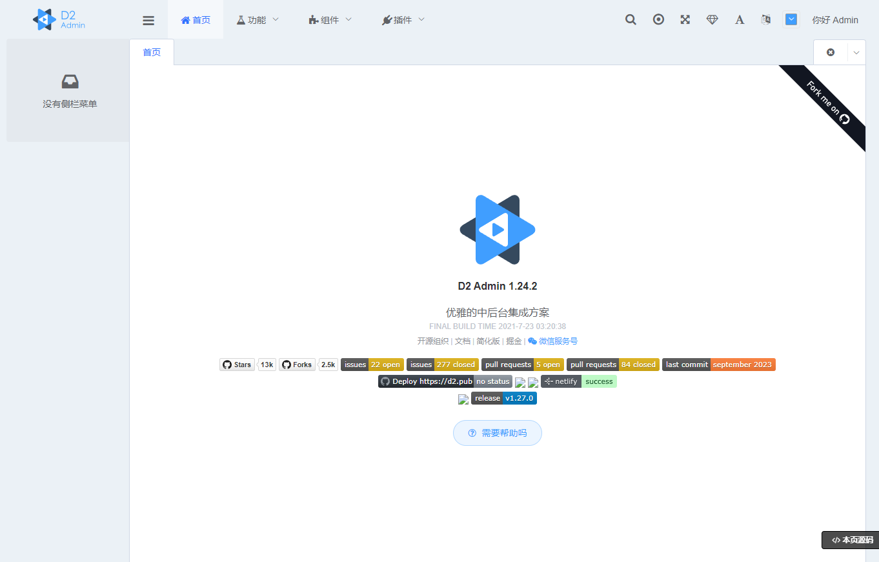Screen dimensions: 879x562
Task: Click the large D2 Admin center logo
Action: click(498, 230)
